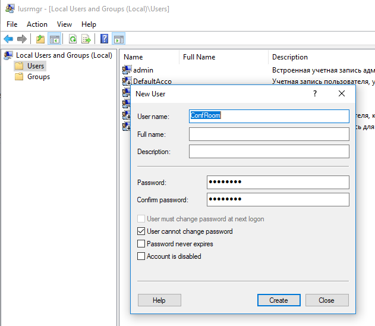The image size is (375, 326).
Task: Click the blue Help question mark toolbar icon
Action: click(104, 39)
